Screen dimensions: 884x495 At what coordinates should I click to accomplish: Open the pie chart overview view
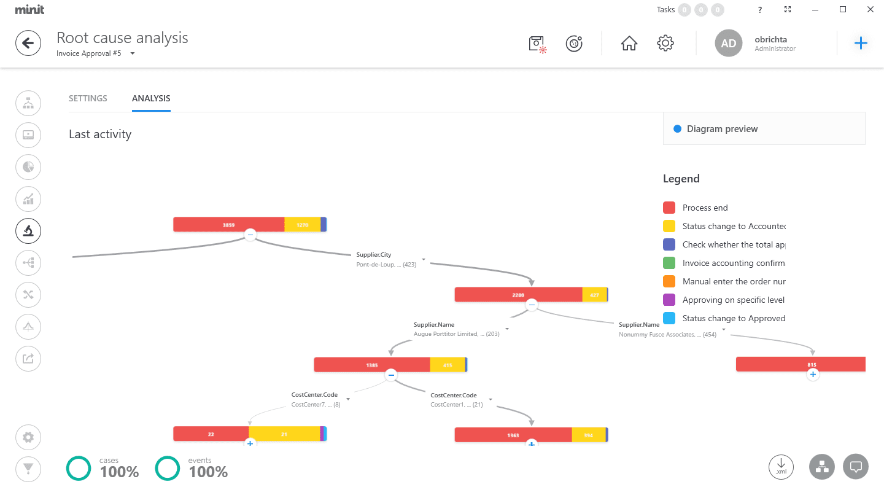28,167
